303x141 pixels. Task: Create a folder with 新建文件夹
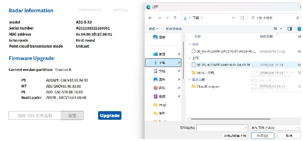[x=174, y=29]
